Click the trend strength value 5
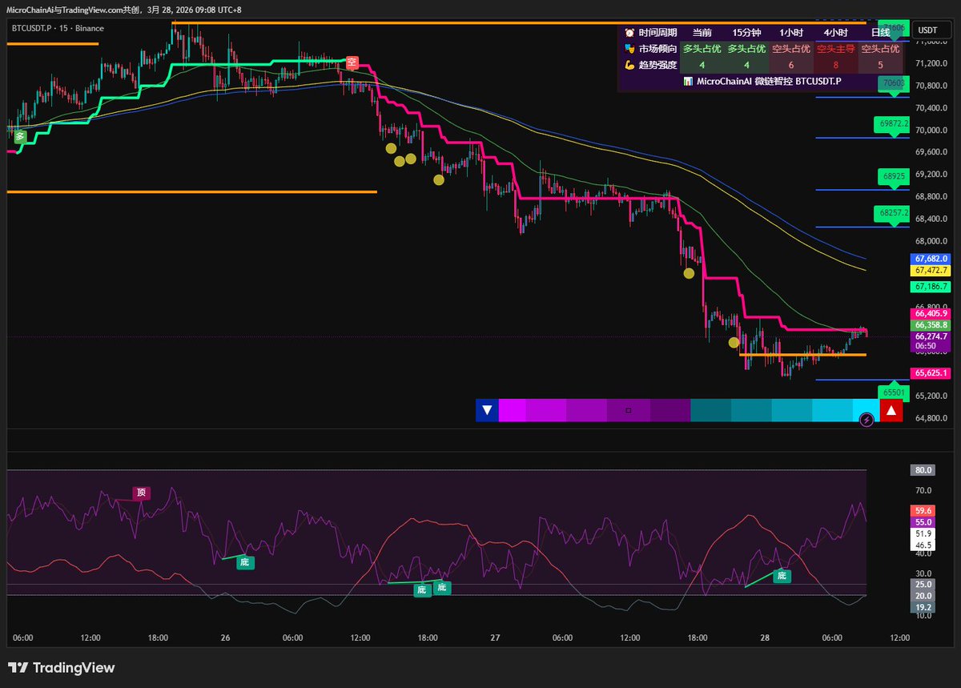Viewport: 961px width, 688px height. coord(880,65)
